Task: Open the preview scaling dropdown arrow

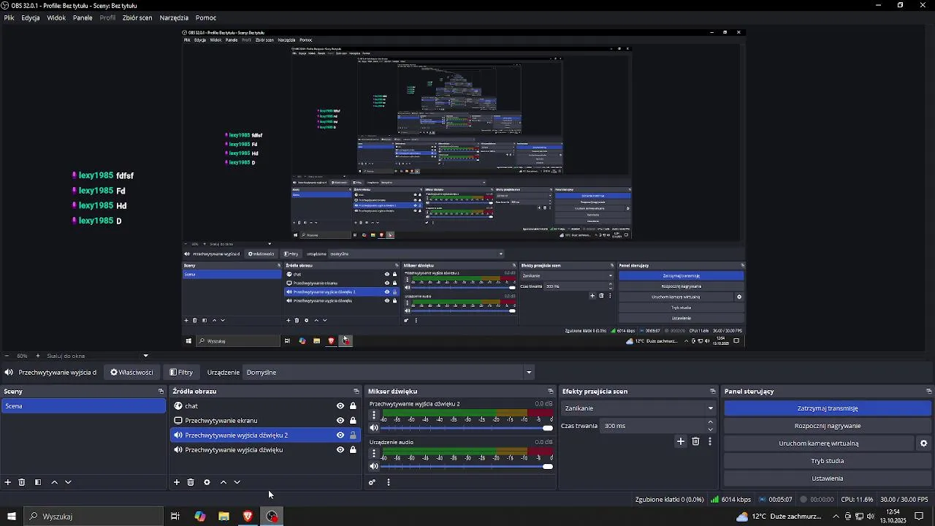Action: (x=145, y=356)
